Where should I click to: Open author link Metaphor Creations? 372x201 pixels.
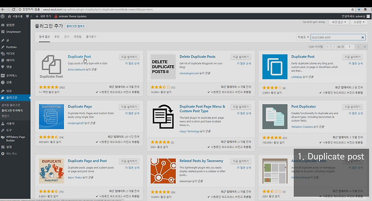click(302, 127)
